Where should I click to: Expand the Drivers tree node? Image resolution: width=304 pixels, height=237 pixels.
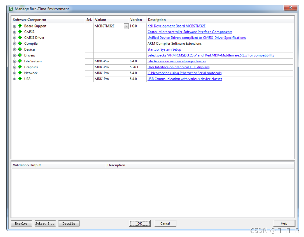click(14, 55)
